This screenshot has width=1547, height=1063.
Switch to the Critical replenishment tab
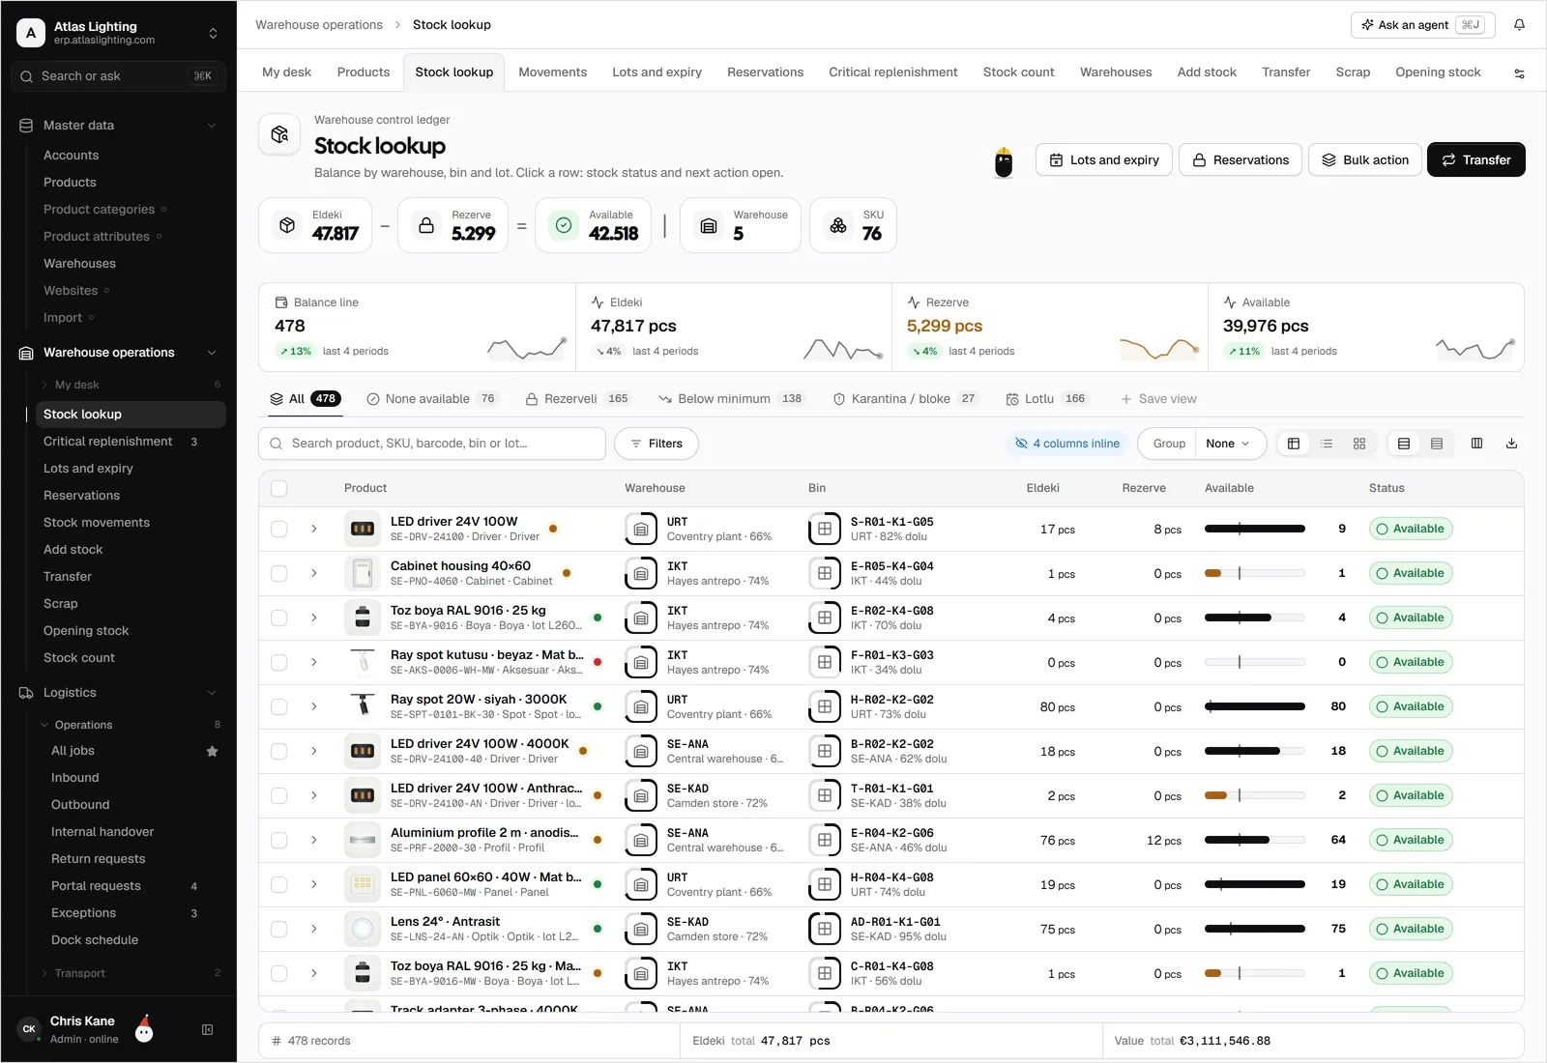(892, 72)
